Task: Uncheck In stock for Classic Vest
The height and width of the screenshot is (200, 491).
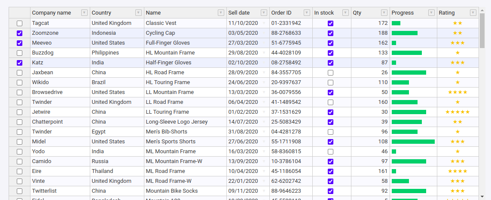Action: click(330, 23)
